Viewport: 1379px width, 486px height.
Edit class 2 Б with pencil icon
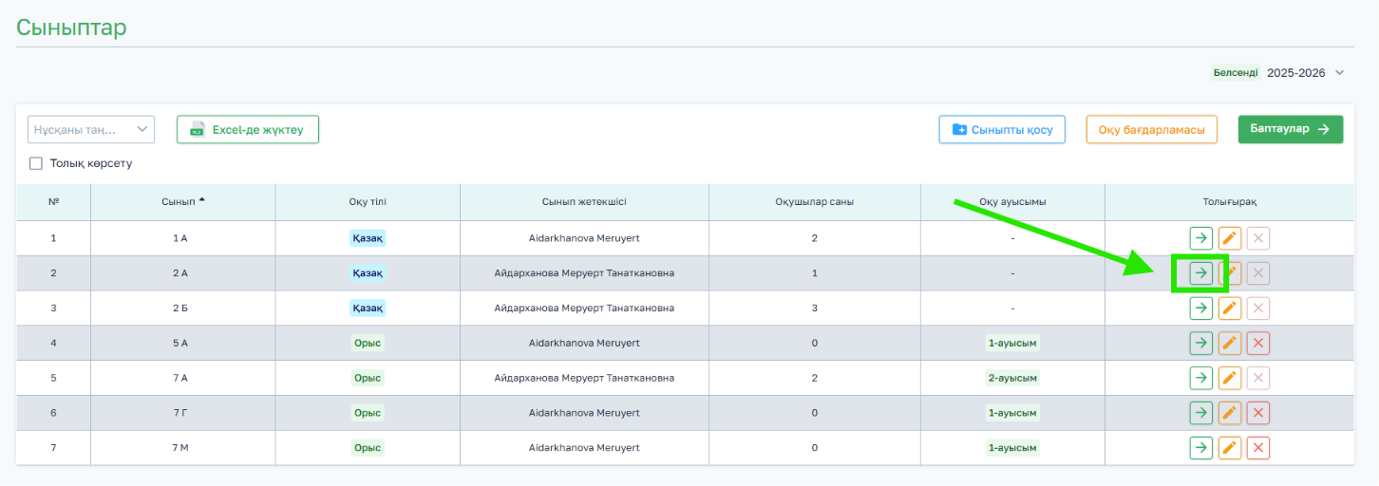coord(1230,308)
